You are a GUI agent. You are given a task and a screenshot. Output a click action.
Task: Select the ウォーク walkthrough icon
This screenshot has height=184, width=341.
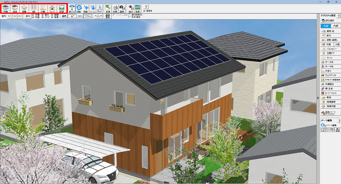(x=52, y=9)
